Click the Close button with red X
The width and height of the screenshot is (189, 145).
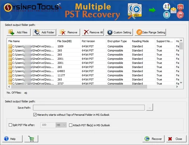point(176,139)
